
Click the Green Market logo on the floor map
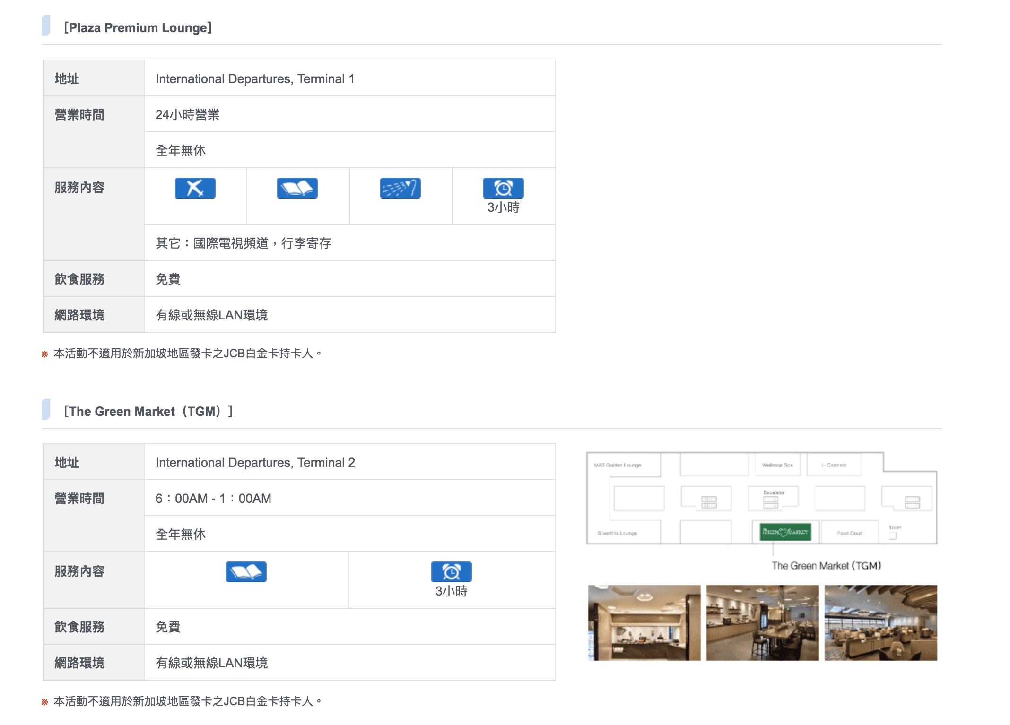[785, 532]
